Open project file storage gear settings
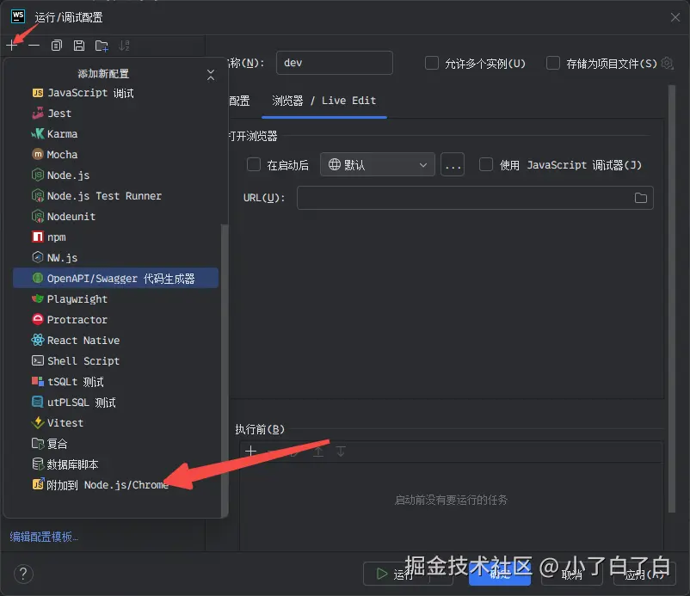 [668, 64]
